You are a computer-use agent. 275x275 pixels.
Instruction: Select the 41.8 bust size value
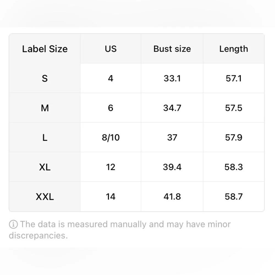(x=172, y=197)
